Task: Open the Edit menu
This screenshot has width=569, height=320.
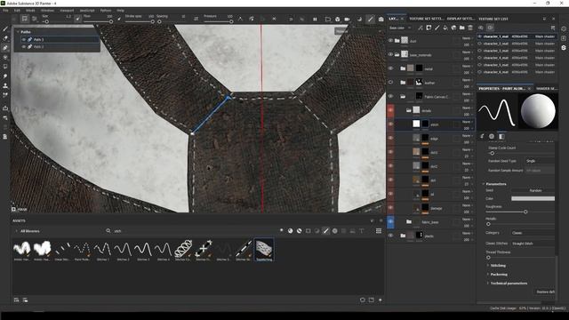Action: 17,11
